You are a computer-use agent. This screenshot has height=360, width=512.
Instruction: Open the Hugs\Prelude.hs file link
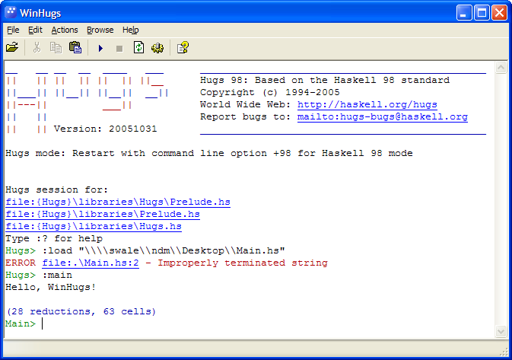[x=117, y=202]
